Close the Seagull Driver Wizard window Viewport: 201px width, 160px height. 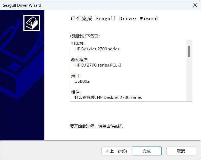point(195,5)
